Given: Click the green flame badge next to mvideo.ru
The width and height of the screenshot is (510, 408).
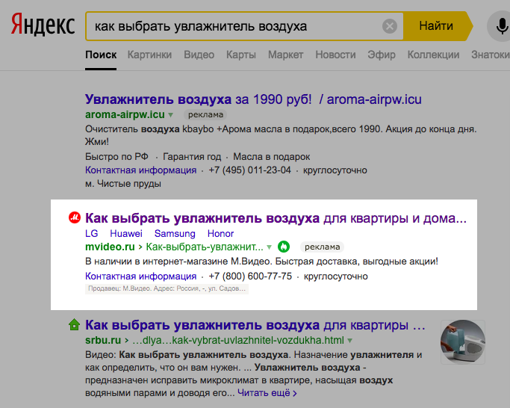Looking at the screenshot, I should (284, 247).
